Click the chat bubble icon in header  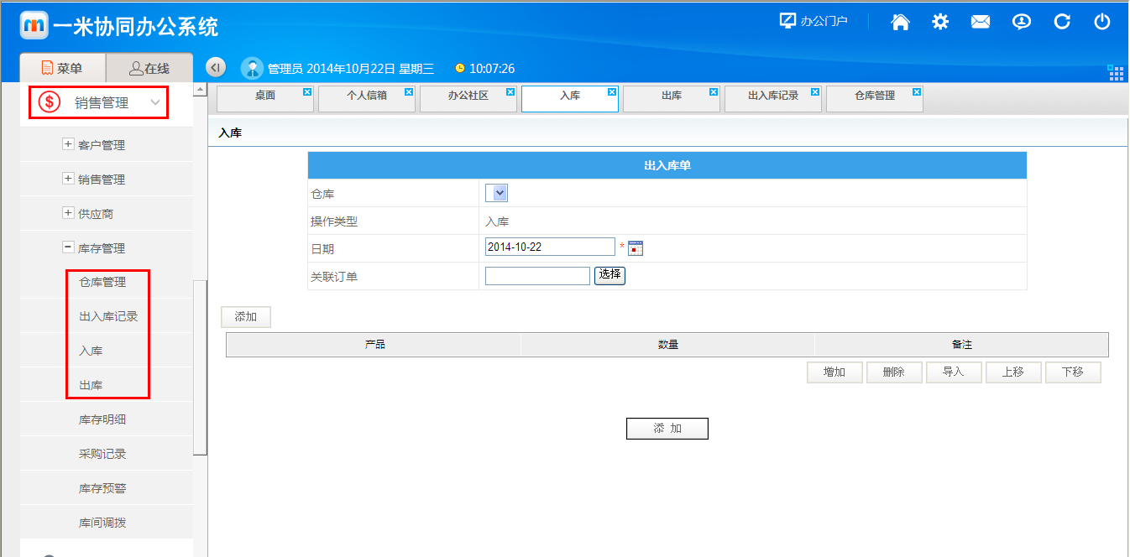tap(1021, 23)
